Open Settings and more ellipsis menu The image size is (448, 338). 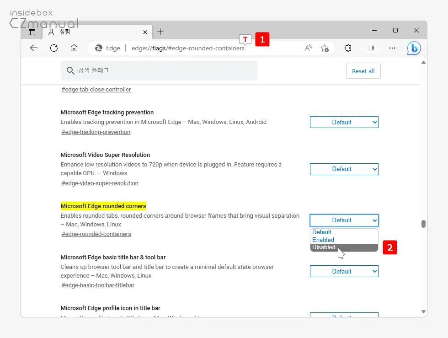pyautogui.click(x=392, y=48)
